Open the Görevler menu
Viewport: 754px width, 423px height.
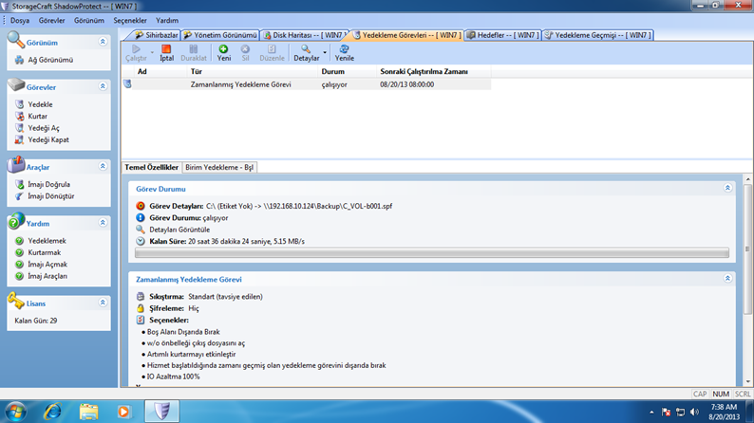click(51, 21)
